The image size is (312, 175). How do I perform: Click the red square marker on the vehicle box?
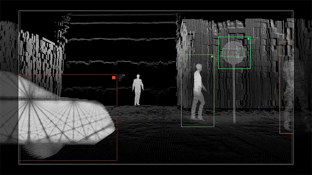point(113,78)
